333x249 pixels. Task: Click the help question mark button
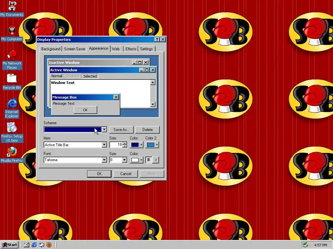coord(157,39)
